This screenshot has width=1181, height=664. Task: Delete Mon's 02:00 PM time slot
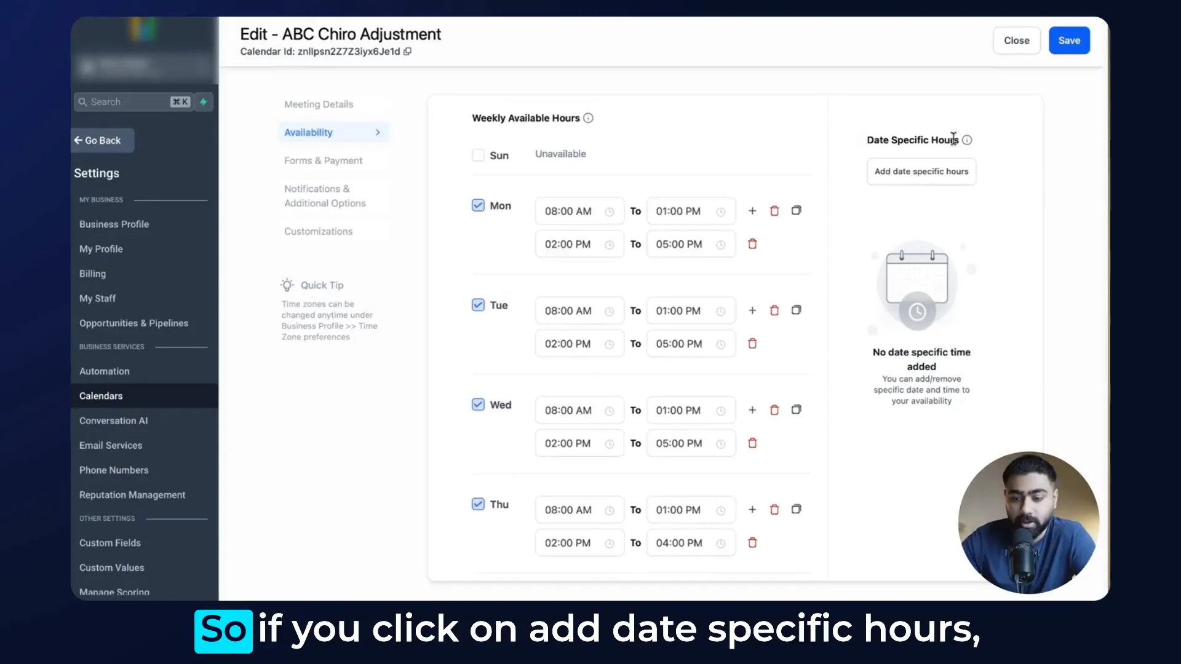point(752,244)
